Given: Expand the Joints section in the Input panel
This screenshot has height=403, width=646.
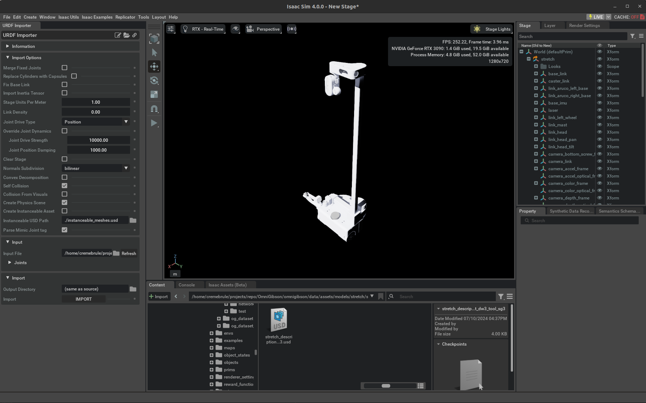Looking at the screenshot, I should pos(10,262).
